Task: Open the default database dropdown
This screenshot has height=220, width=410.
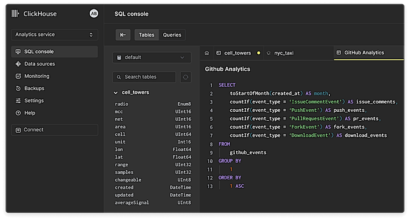Action: 152,57
